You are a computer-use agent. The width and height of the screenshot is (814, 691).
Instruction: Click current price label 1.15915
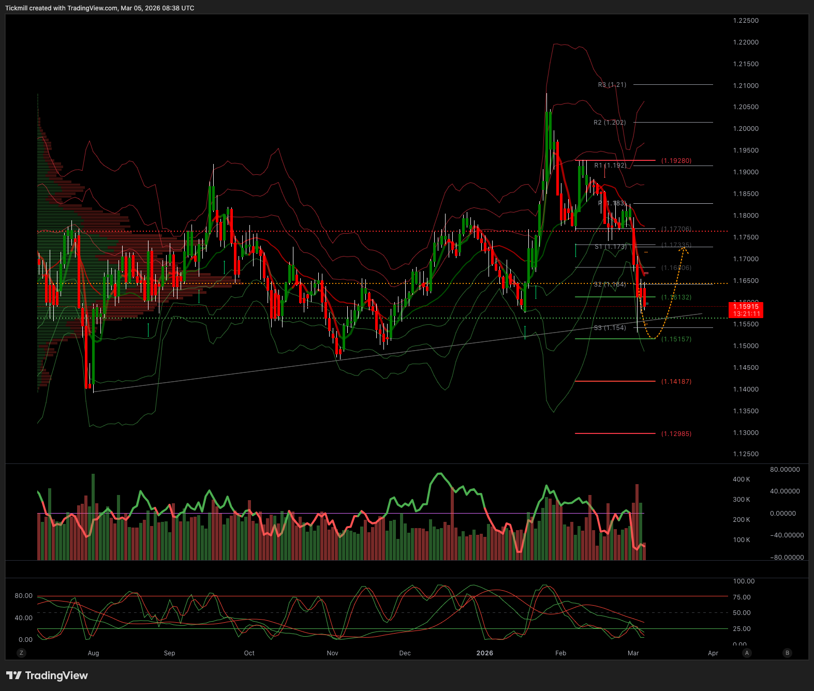tap(745, 307)
